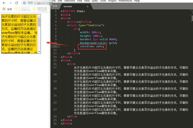Viewport: 193px width, 128px height.
Task: Reload the page with the refresh icon
Action: pyautogui.click(x=17, y=3)
